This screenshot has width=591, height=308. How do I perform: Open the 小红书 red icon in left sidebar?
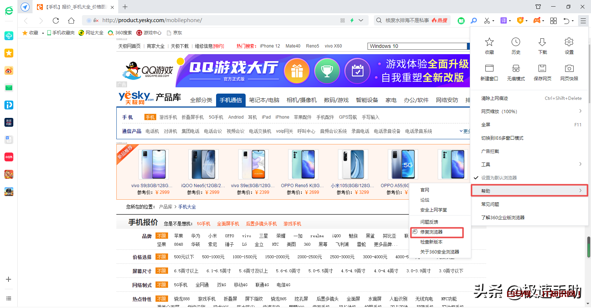point(9,157)
